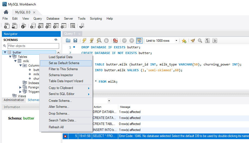Choose Drop Schema... option
249x143 pixels.
(x=66, y=114)
